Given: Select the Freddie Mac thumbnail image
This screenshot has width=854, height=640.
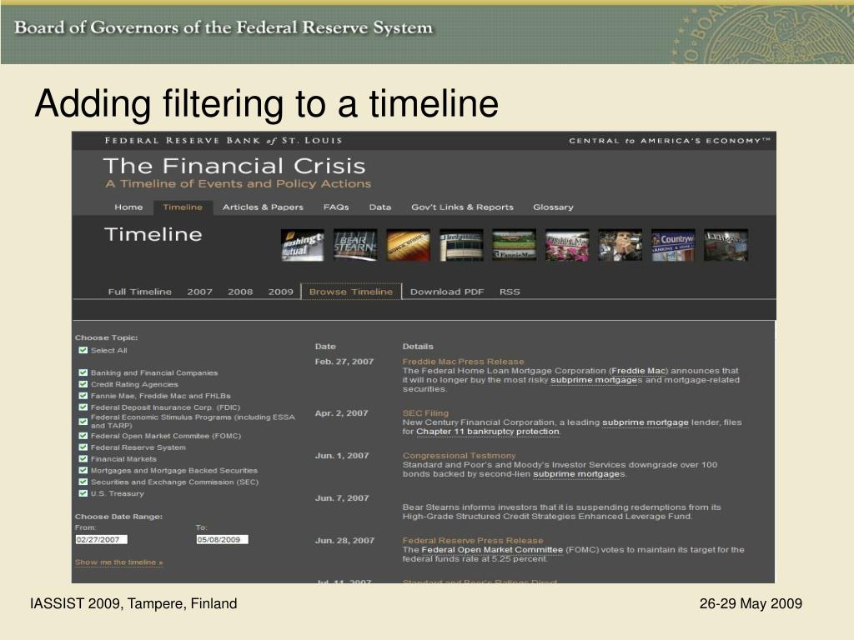Looking at the screenshot, I should tap(567, 245).
